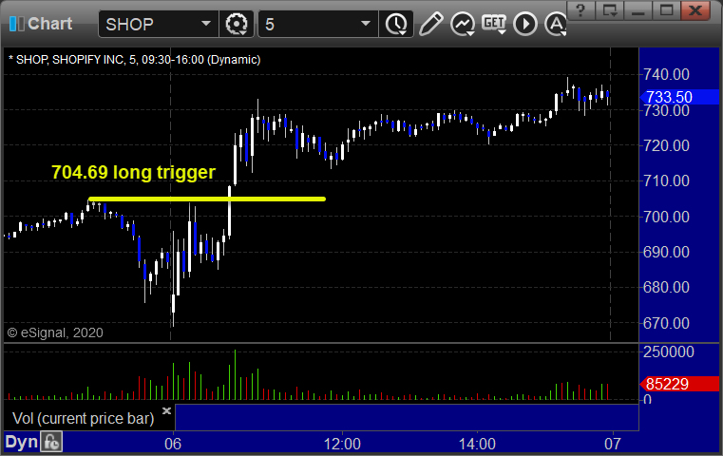Click the 740.00 price axis label
This screenshot has height=456, width=723.
(666, 74)
